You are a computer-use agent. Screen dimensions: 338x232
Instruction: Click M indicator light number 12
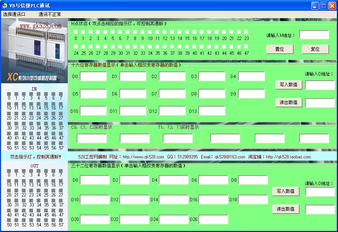(x=165, y=32)
